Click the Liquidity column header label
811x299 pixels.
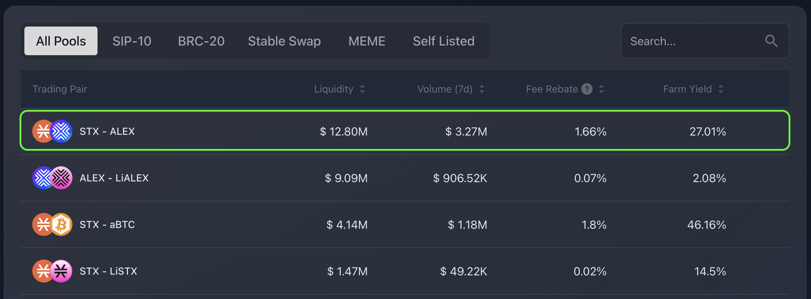pos(334,89)
